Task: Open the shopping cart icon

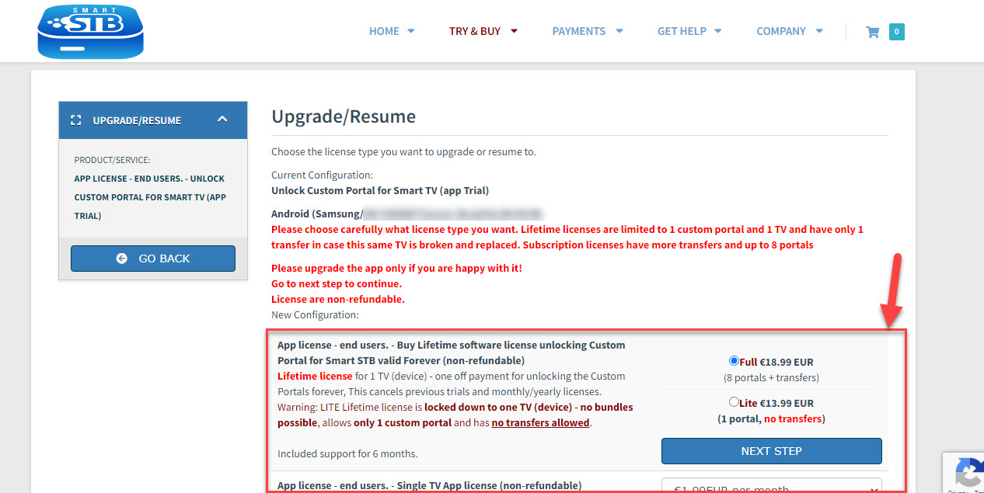Action: pyautogui.click(x=872, y=32)
